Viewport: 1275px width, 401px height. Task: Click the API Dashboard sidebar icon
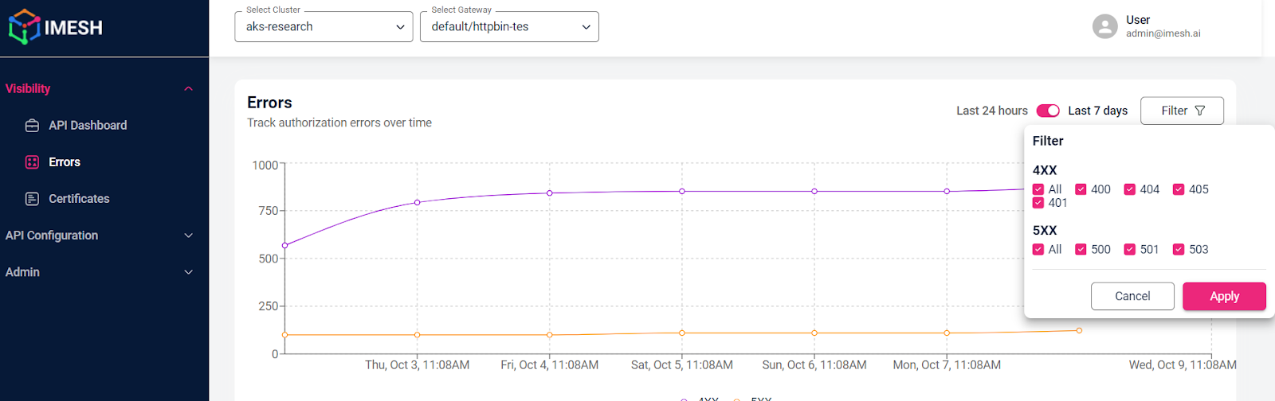coord(32,126)
